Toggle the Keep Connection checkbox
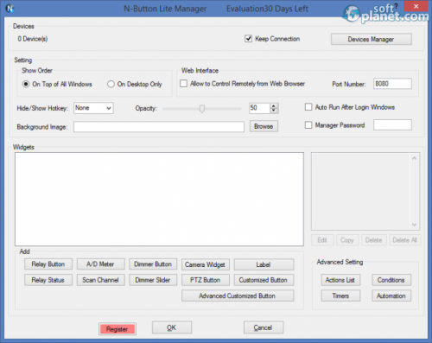 tap(248, 39)
